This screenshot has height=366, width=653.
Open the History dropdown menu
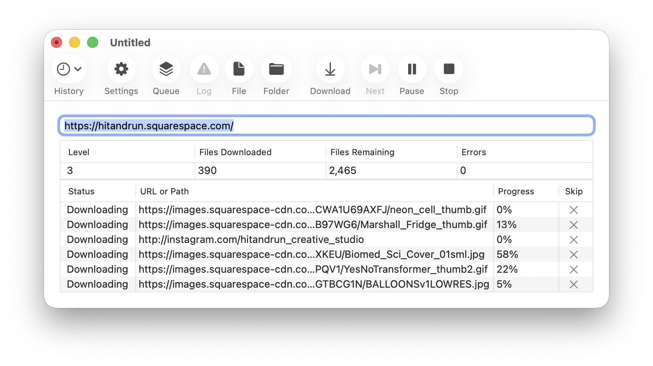click(x=69, y=69)
